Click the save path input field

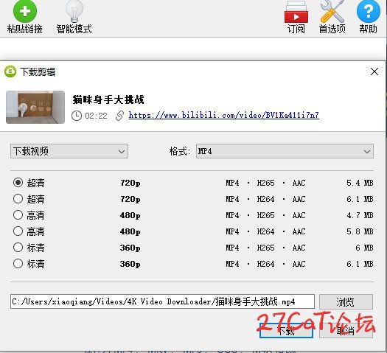[x=162, y=301]
